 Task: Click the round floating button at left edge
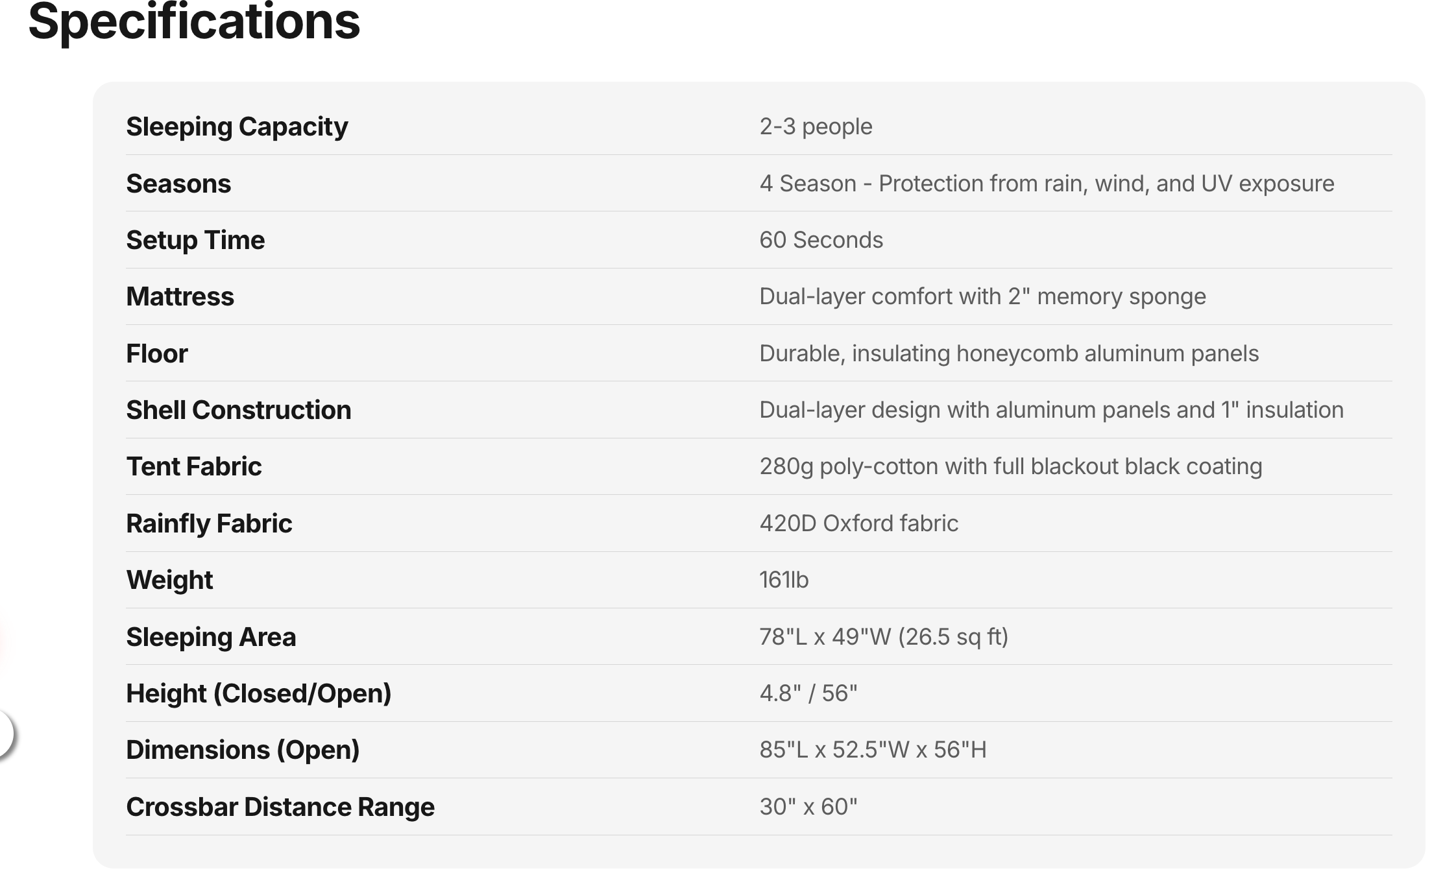[x=4, y=734]
